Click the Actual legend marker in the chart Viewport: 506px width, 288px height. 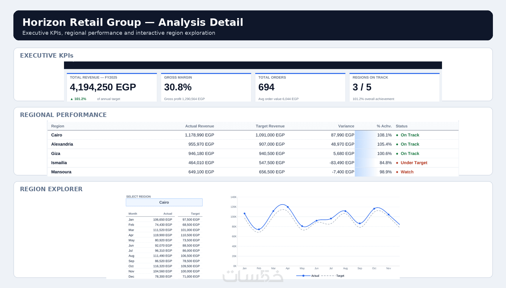tap(303, 276)
